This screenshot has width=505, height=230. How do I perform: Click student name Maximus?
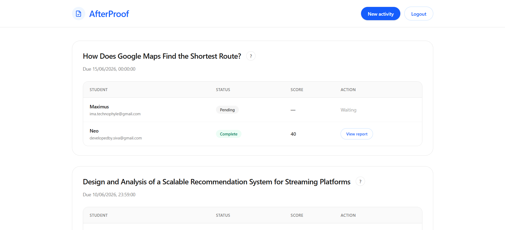(x=99, y=107)
